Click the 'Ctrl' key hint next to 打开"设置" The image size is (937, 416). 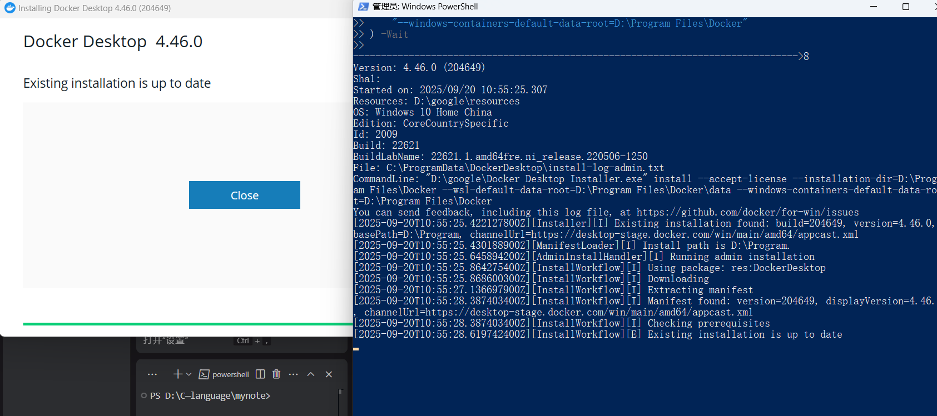243,340
